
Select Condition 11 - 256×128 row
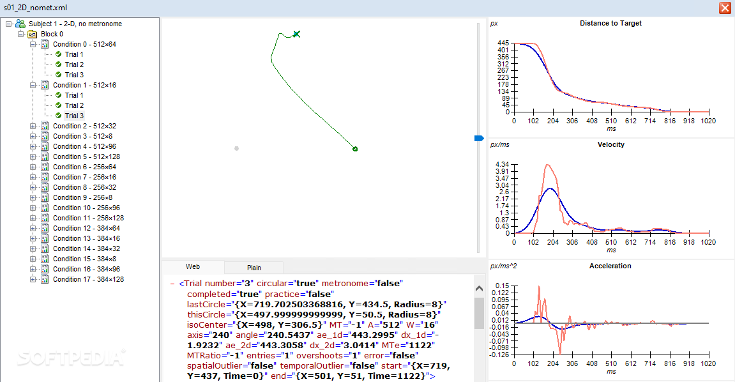click(x=88, y=218)
